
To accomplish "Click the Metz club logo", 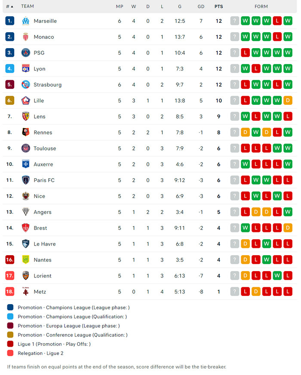I will (26, 292).
